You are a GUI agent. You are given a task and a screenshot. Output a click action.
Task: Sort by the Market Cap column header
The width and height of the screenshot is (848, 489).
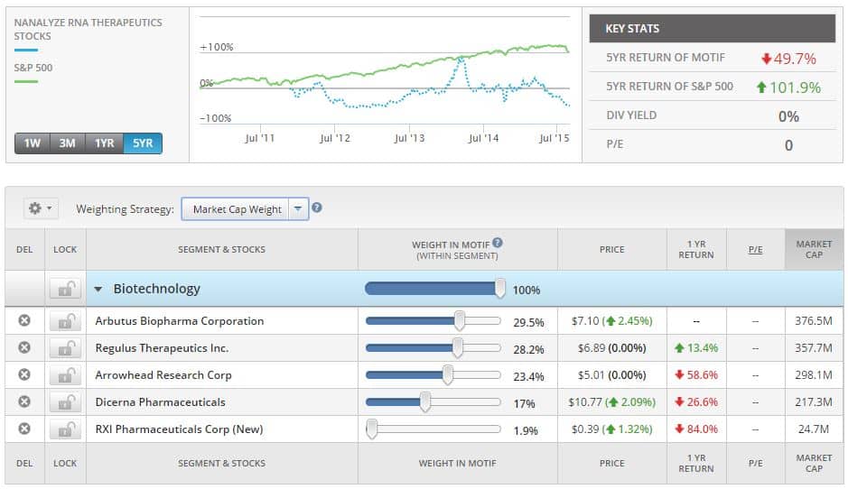814,249
